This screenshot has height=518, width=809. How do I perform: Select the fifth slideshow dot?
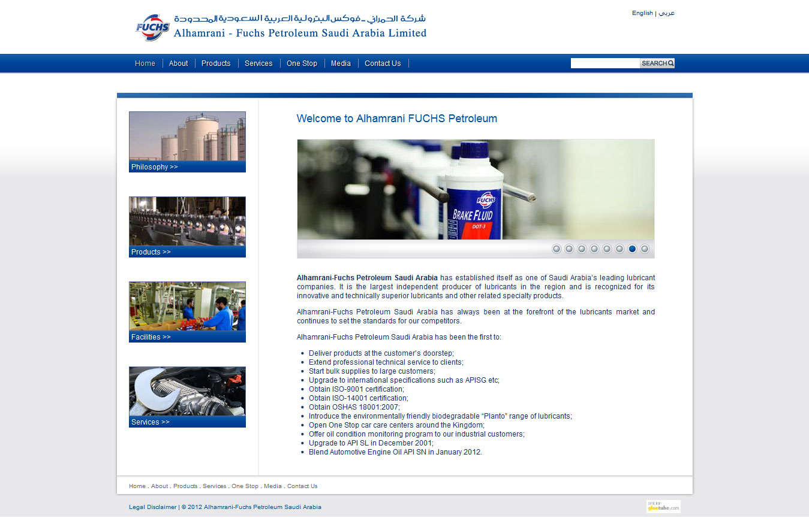point(607,249)
